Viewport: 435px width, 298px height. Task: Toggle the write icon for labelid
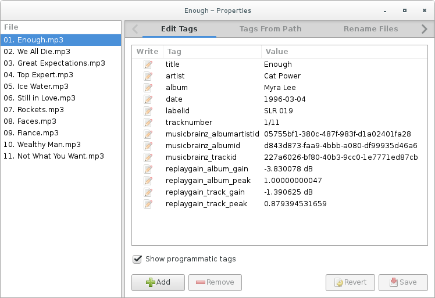click(148, 111)
